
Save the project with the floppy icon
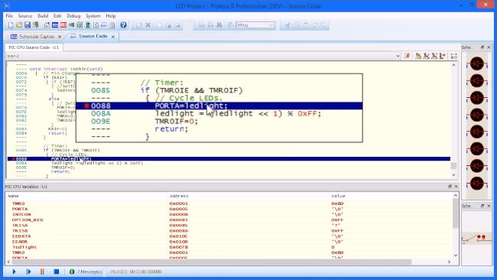pyautogui.click(x=28, y=25)
